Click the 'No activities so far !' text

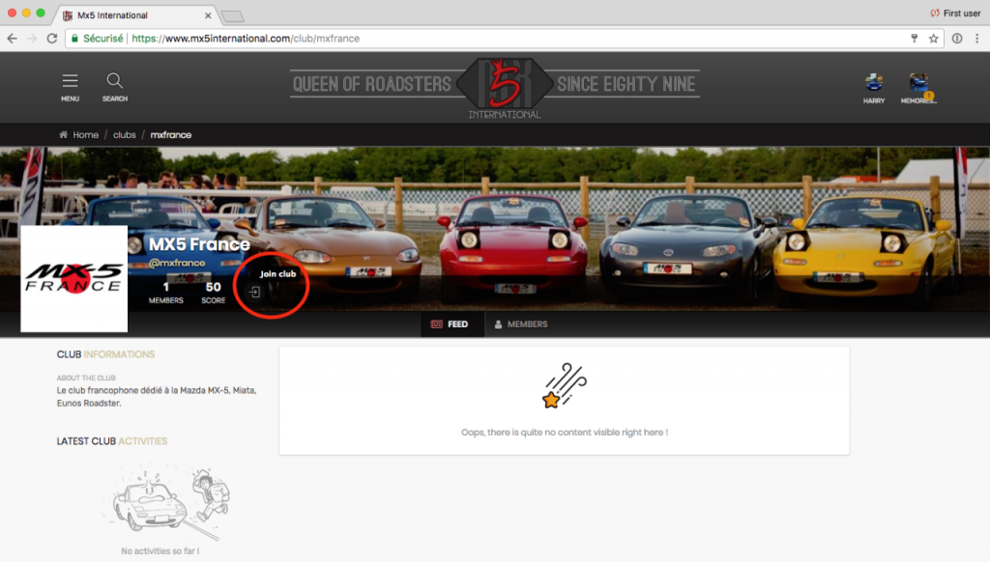point(160,551)
